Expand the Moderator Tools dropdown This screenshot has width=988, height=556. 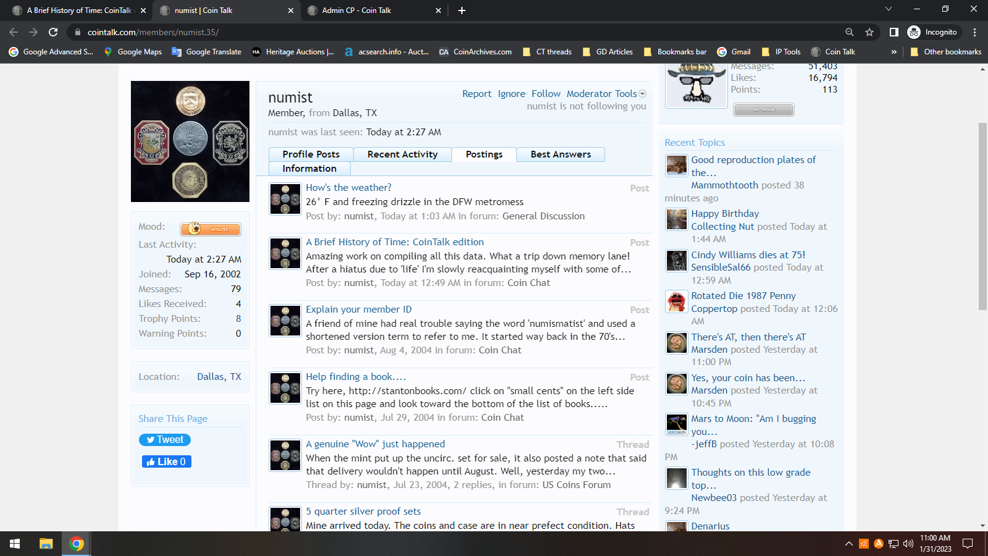point(606,94)
